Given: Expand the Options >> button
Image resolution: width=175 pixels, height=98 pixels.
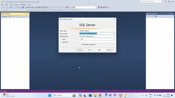Looking at the screenshot, I should 110,50.
